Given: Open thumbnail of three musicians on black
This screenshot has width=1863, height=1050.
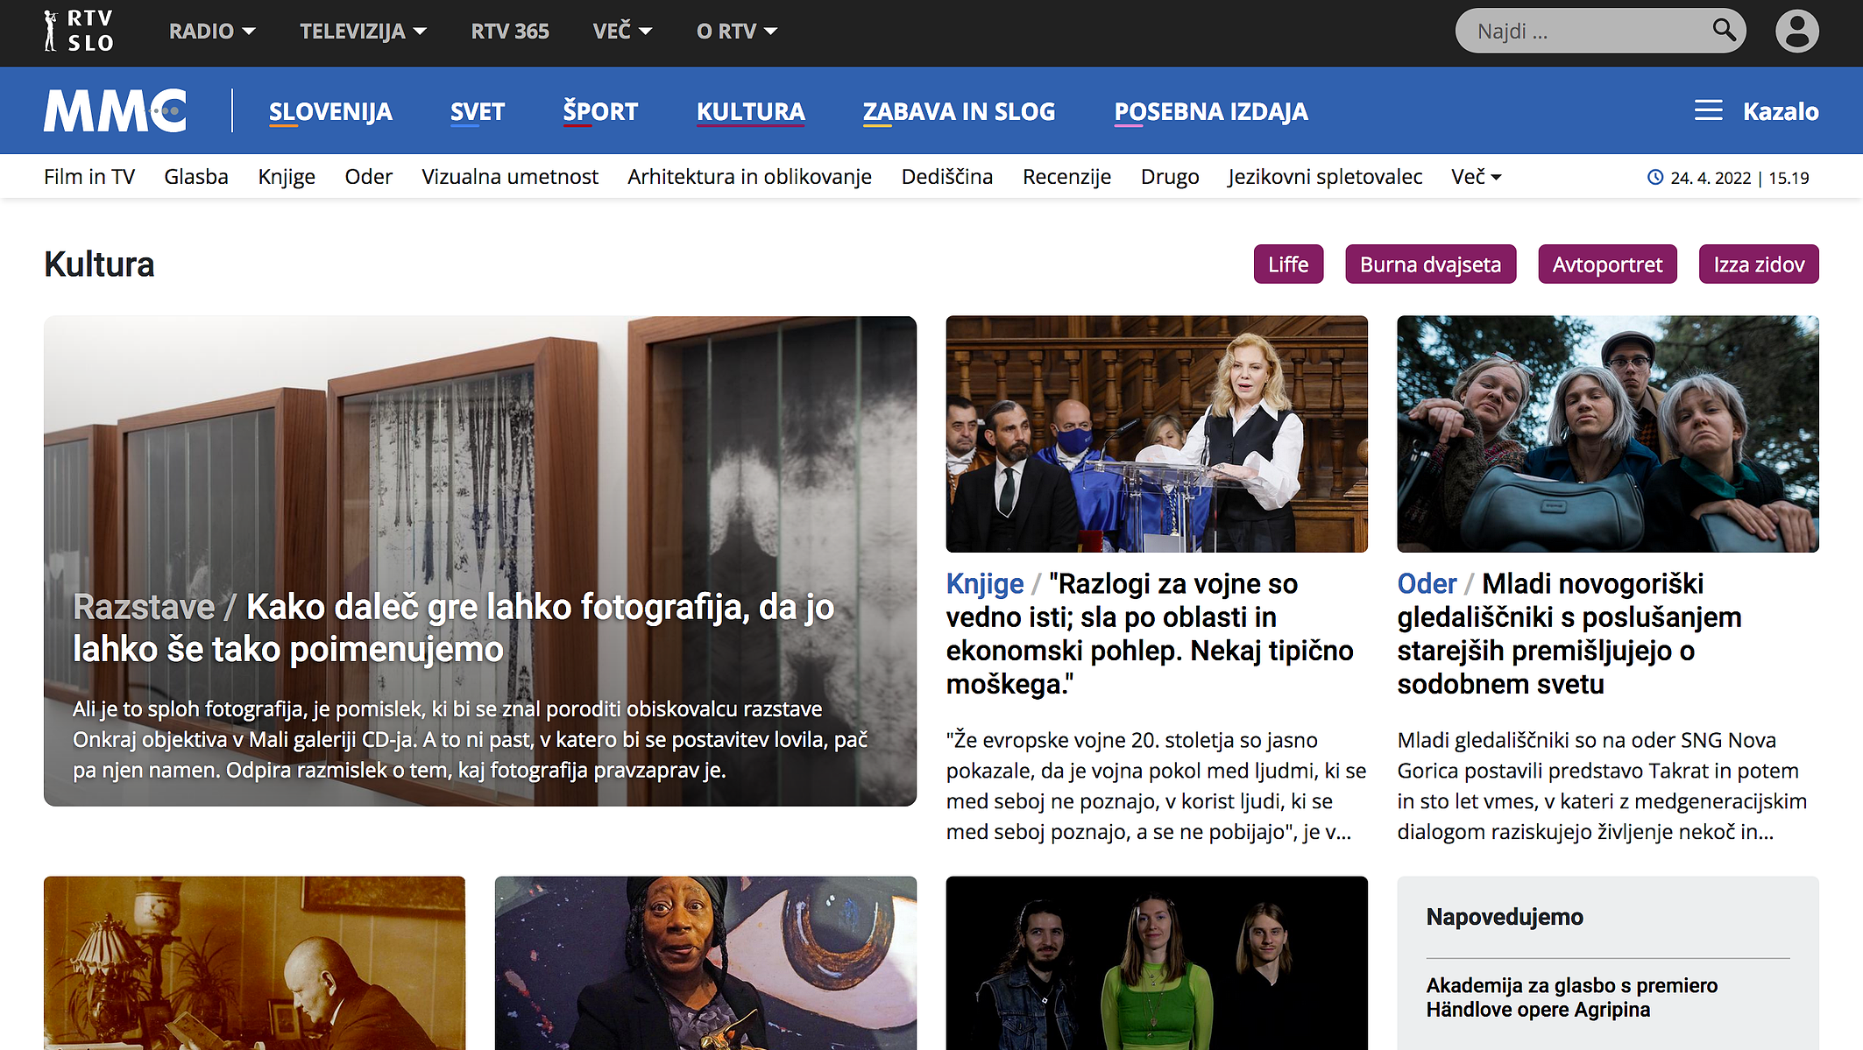Looking at the screenshot, I should click(1157, 962).
